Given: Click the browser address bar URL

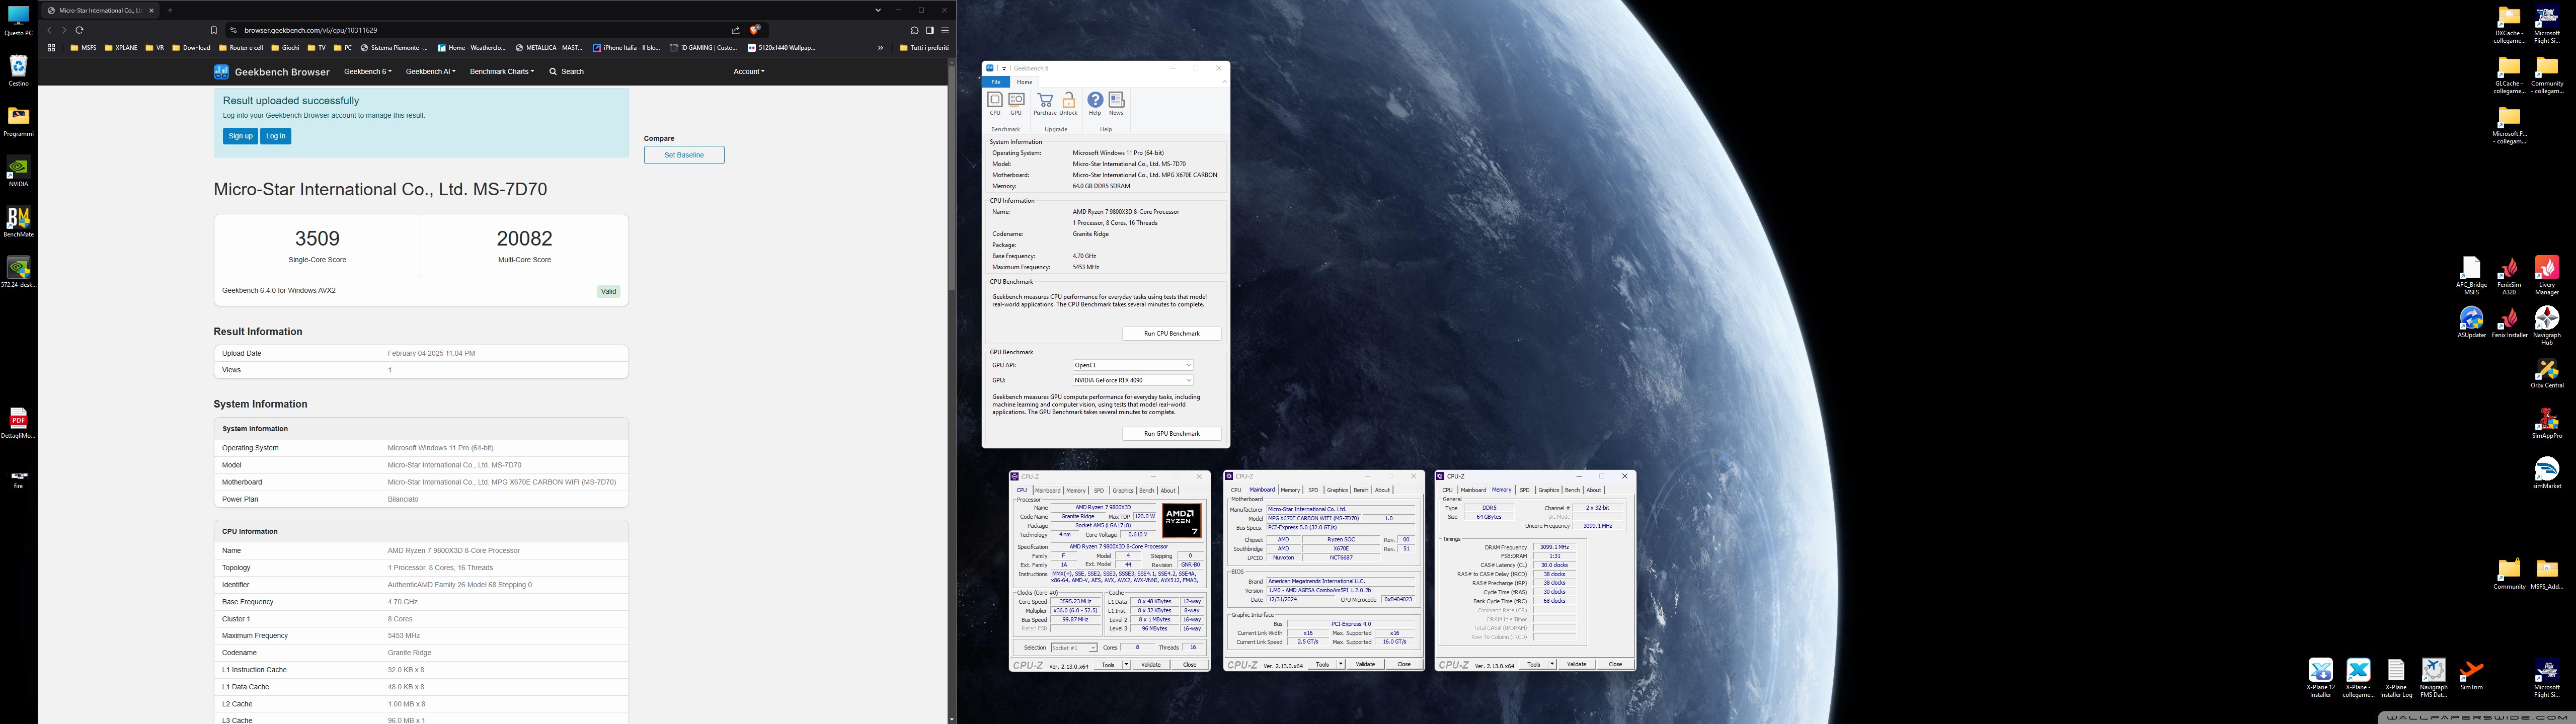Looking at the screenshot, I should click(311, 30).
